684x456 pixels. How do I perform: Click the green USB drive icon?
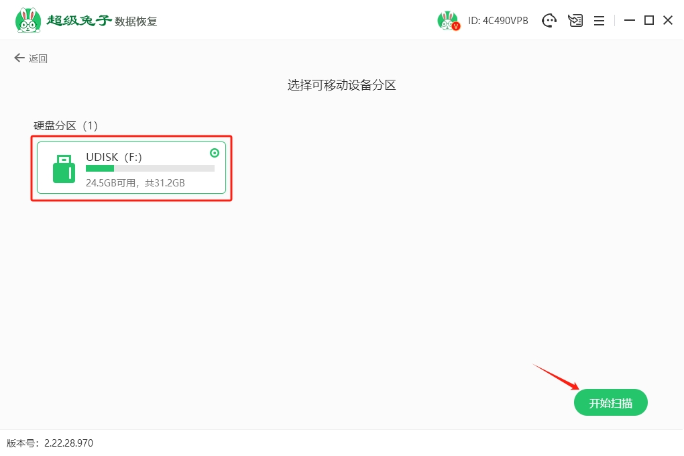(x=64, y=168)
